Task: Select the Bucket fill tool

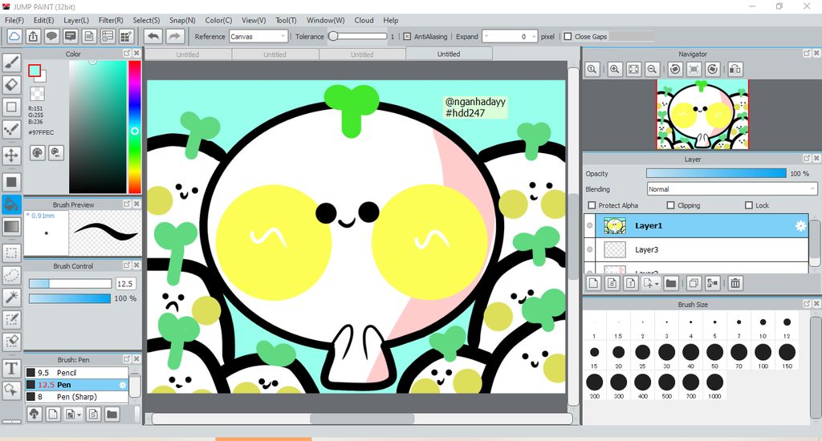Action: (x=11, y=204)
